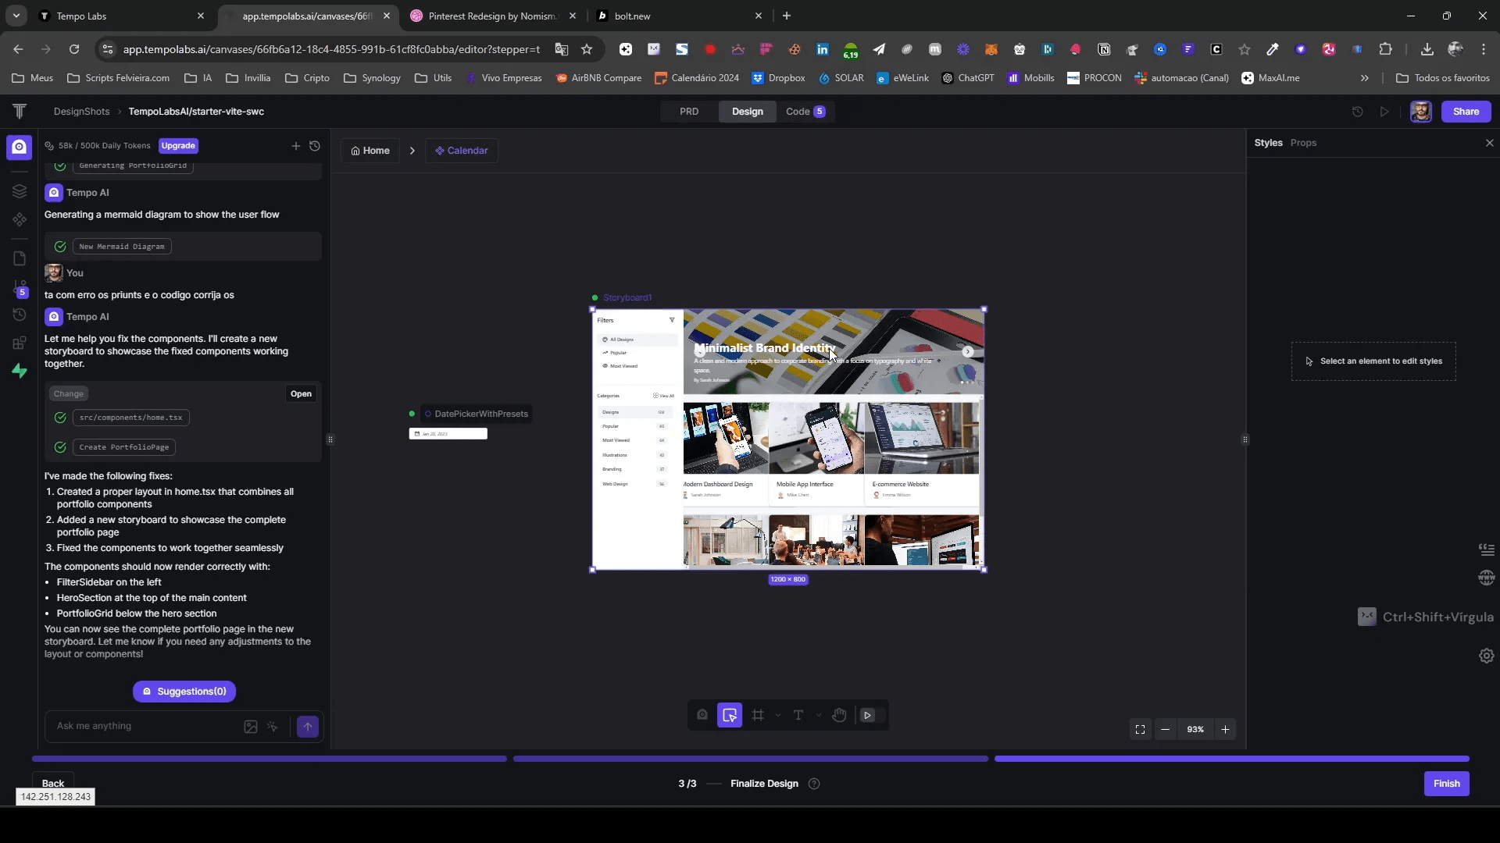Go to Home breadcrumb
Screen dimensions: 1500x843
(x=370, y=151)
